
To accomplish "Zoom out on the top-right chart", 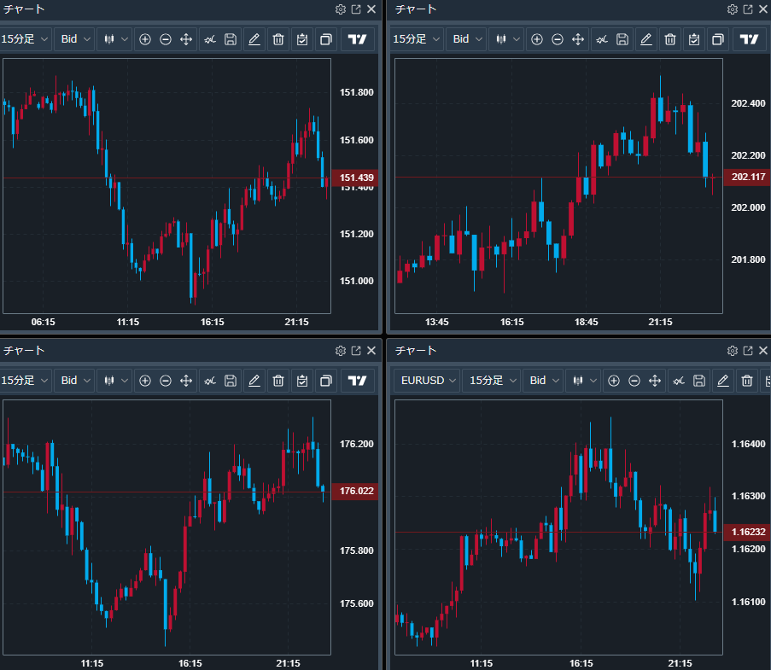I will point(558,39).
